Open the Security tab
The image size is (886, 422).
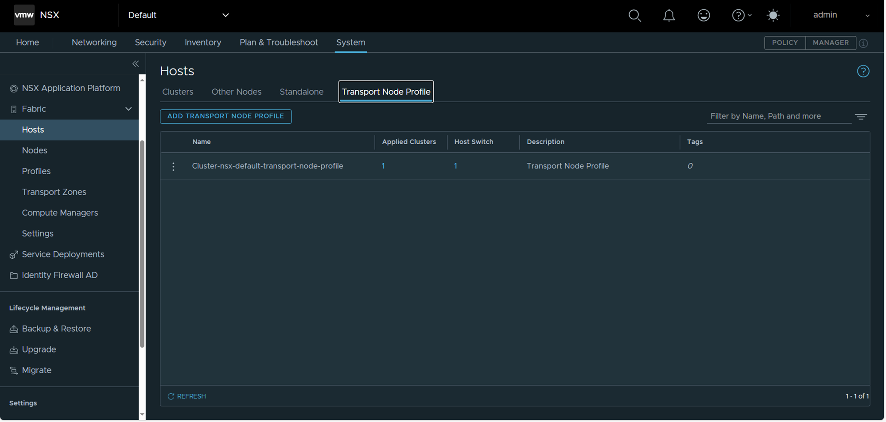click(x=151, y=42)
